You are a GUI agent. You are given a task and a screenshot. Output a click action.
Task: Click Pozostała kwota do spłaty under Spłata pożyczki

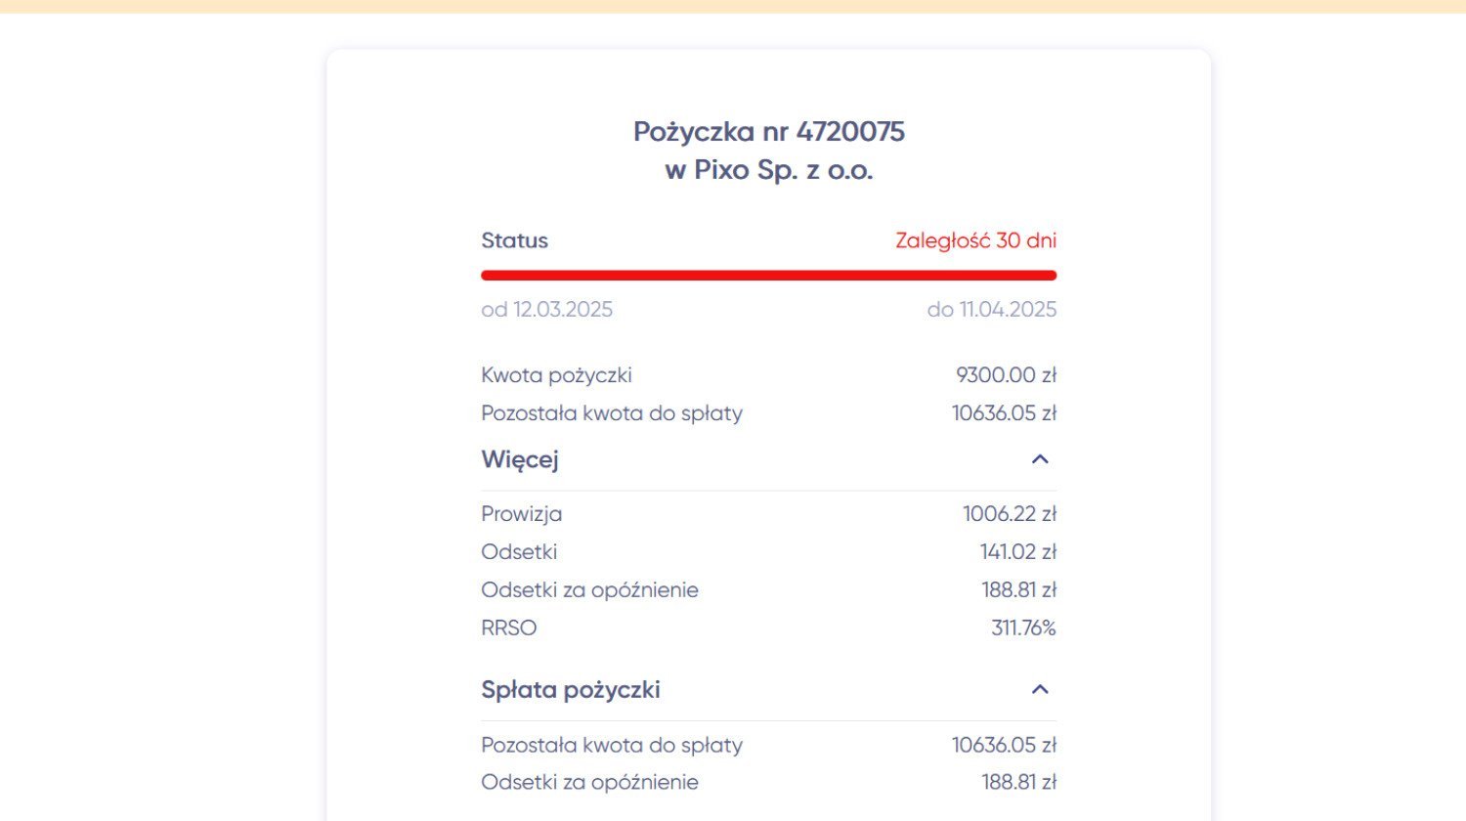pos(612,746)
